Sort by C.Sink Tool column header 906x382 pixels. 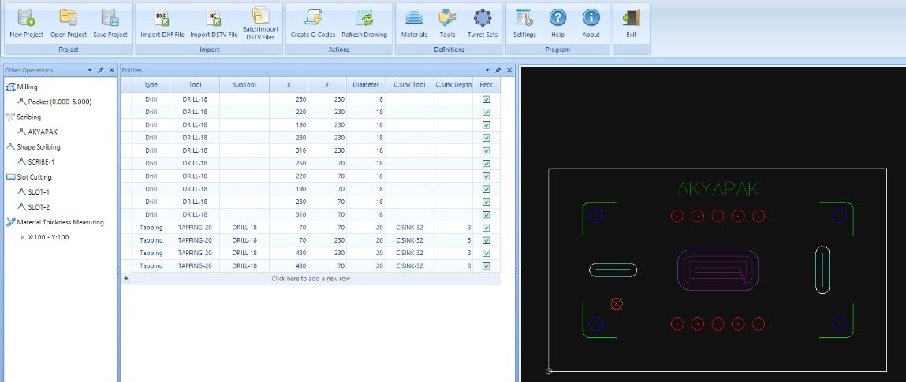pyautogui.click(x=410, y=85)
